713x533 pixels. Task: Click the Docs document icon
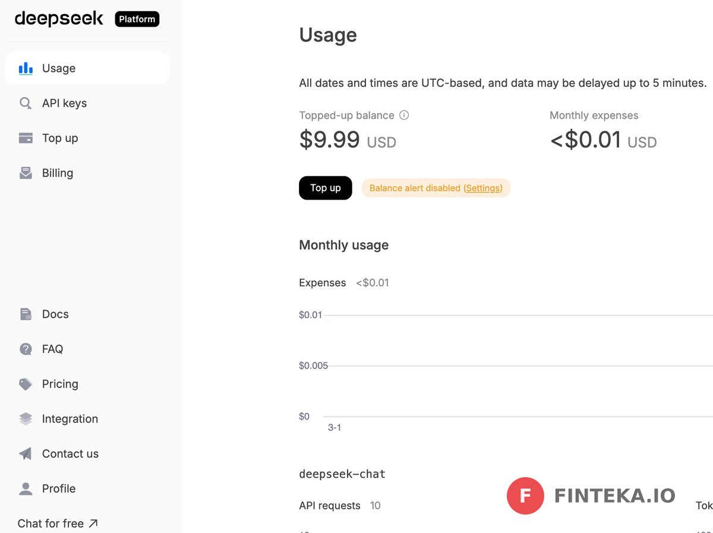click(26, 314)
